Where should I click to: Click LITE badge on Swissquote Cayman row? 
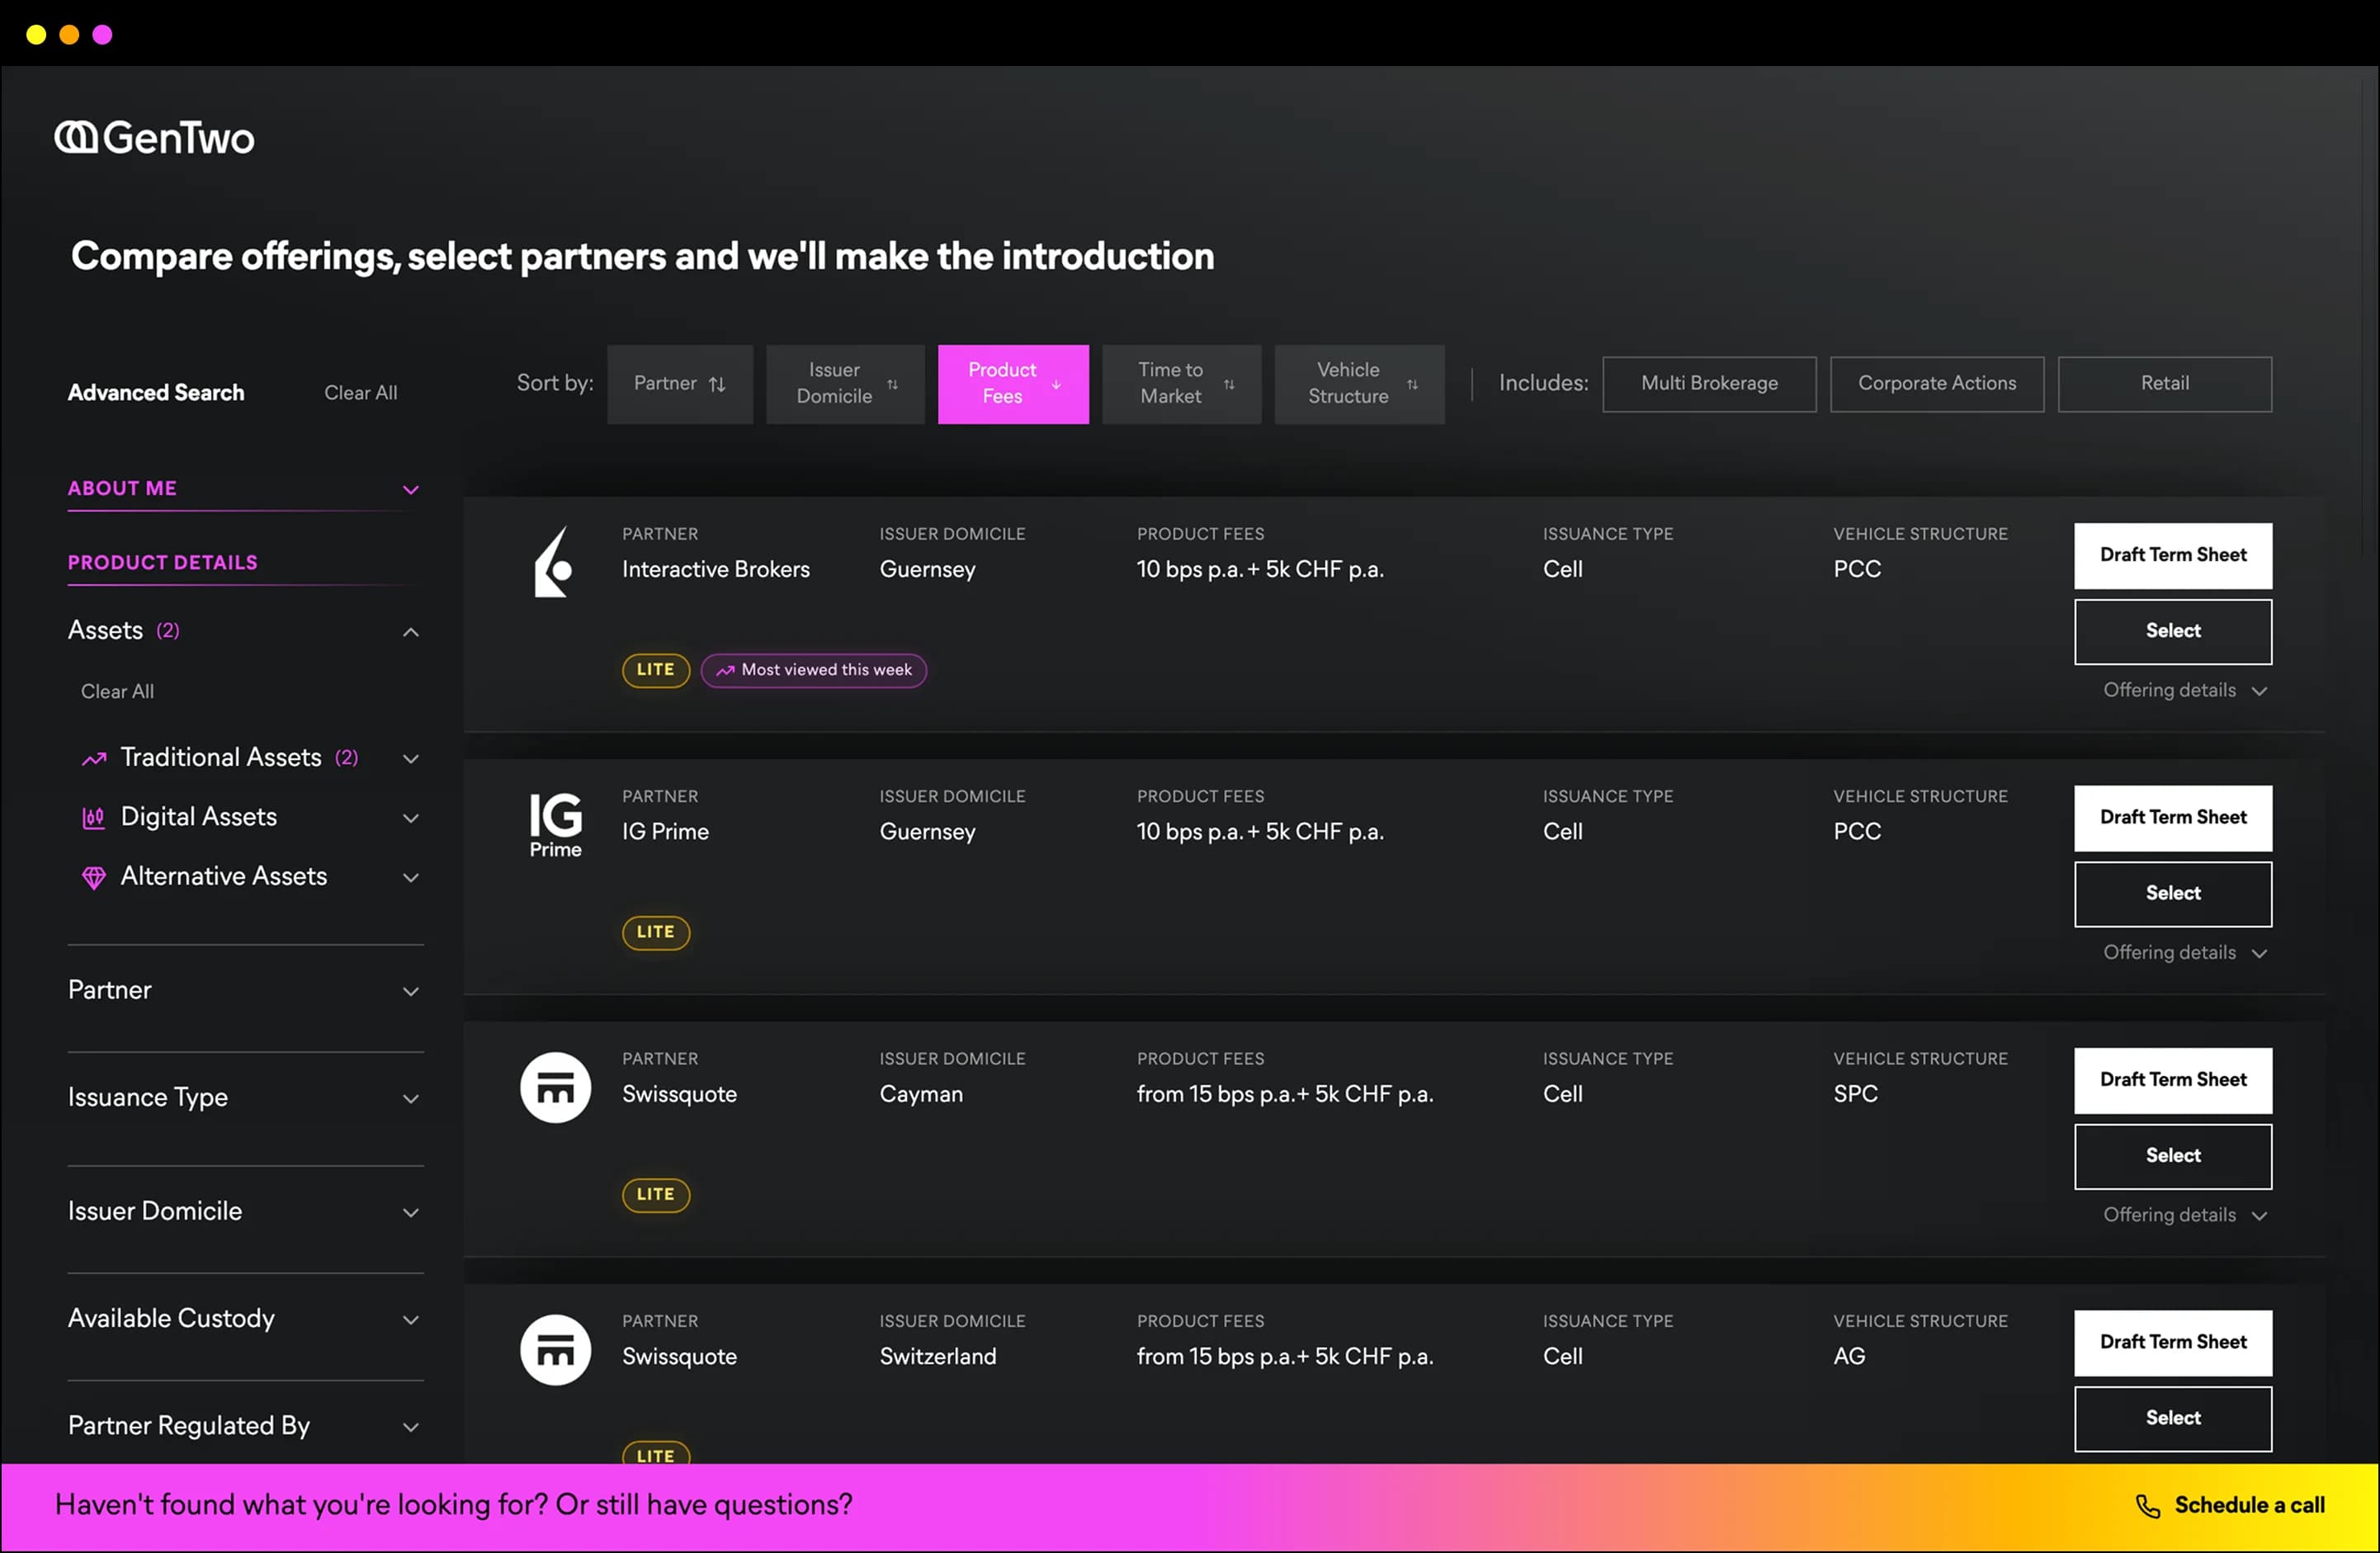coord(655,1194)
